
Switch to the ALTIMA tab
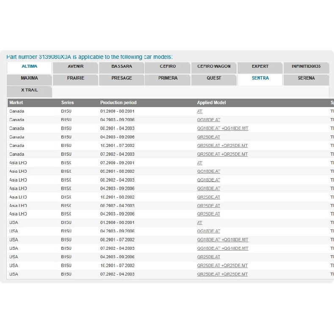29,68
